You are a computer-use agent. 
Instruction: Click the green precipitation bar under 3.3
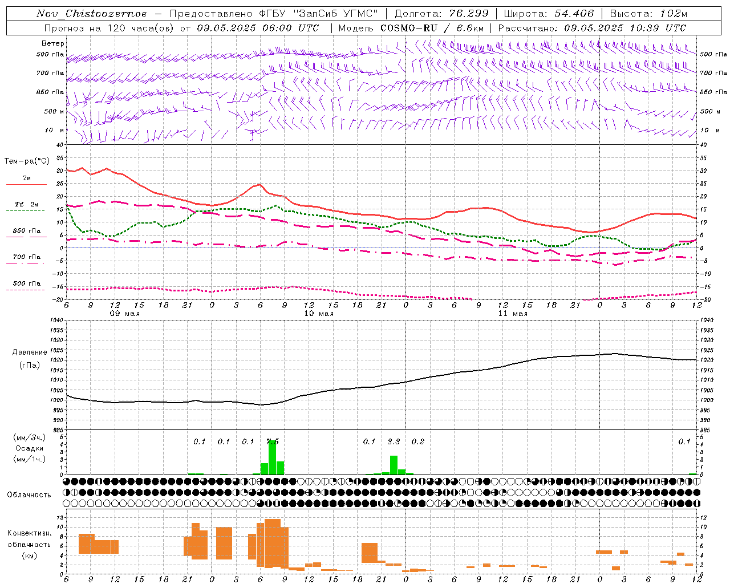394,465
